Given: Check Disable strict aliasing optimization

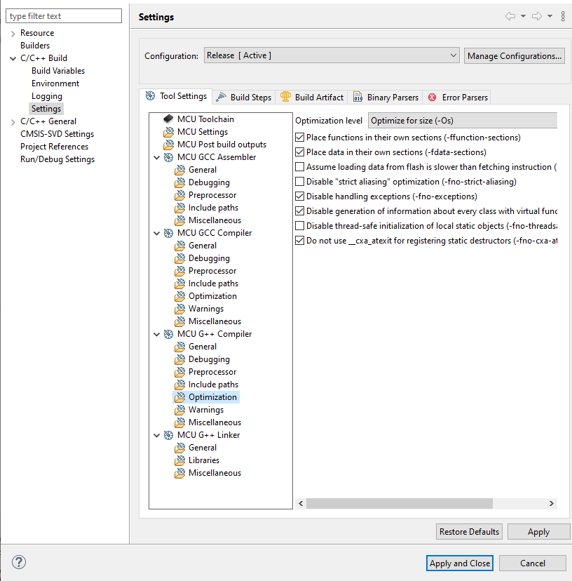Looking at the screenshot, I should pos(299,182).
